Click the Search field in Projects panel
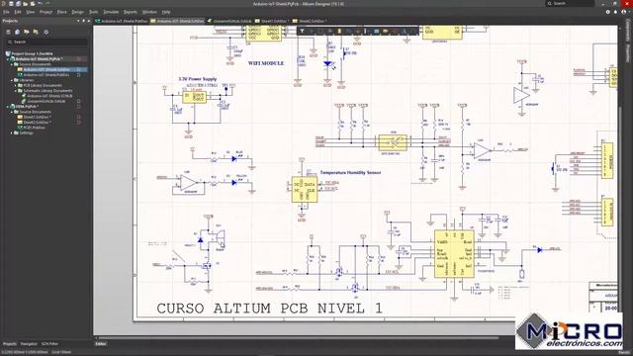The image size is (633, 356). (x=47, y=42)
